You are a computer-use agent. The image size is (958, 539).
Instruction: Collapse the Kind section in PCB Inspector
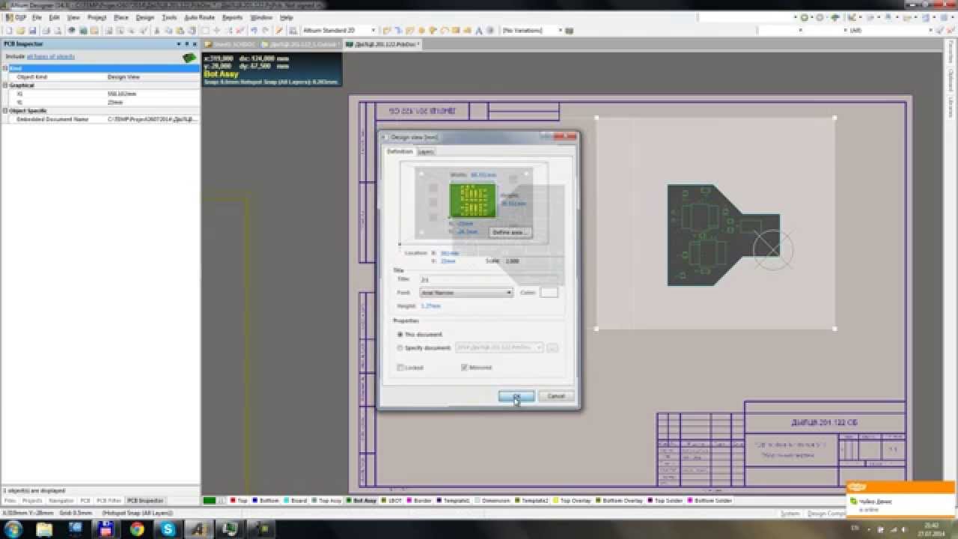(x=4, y=68)
